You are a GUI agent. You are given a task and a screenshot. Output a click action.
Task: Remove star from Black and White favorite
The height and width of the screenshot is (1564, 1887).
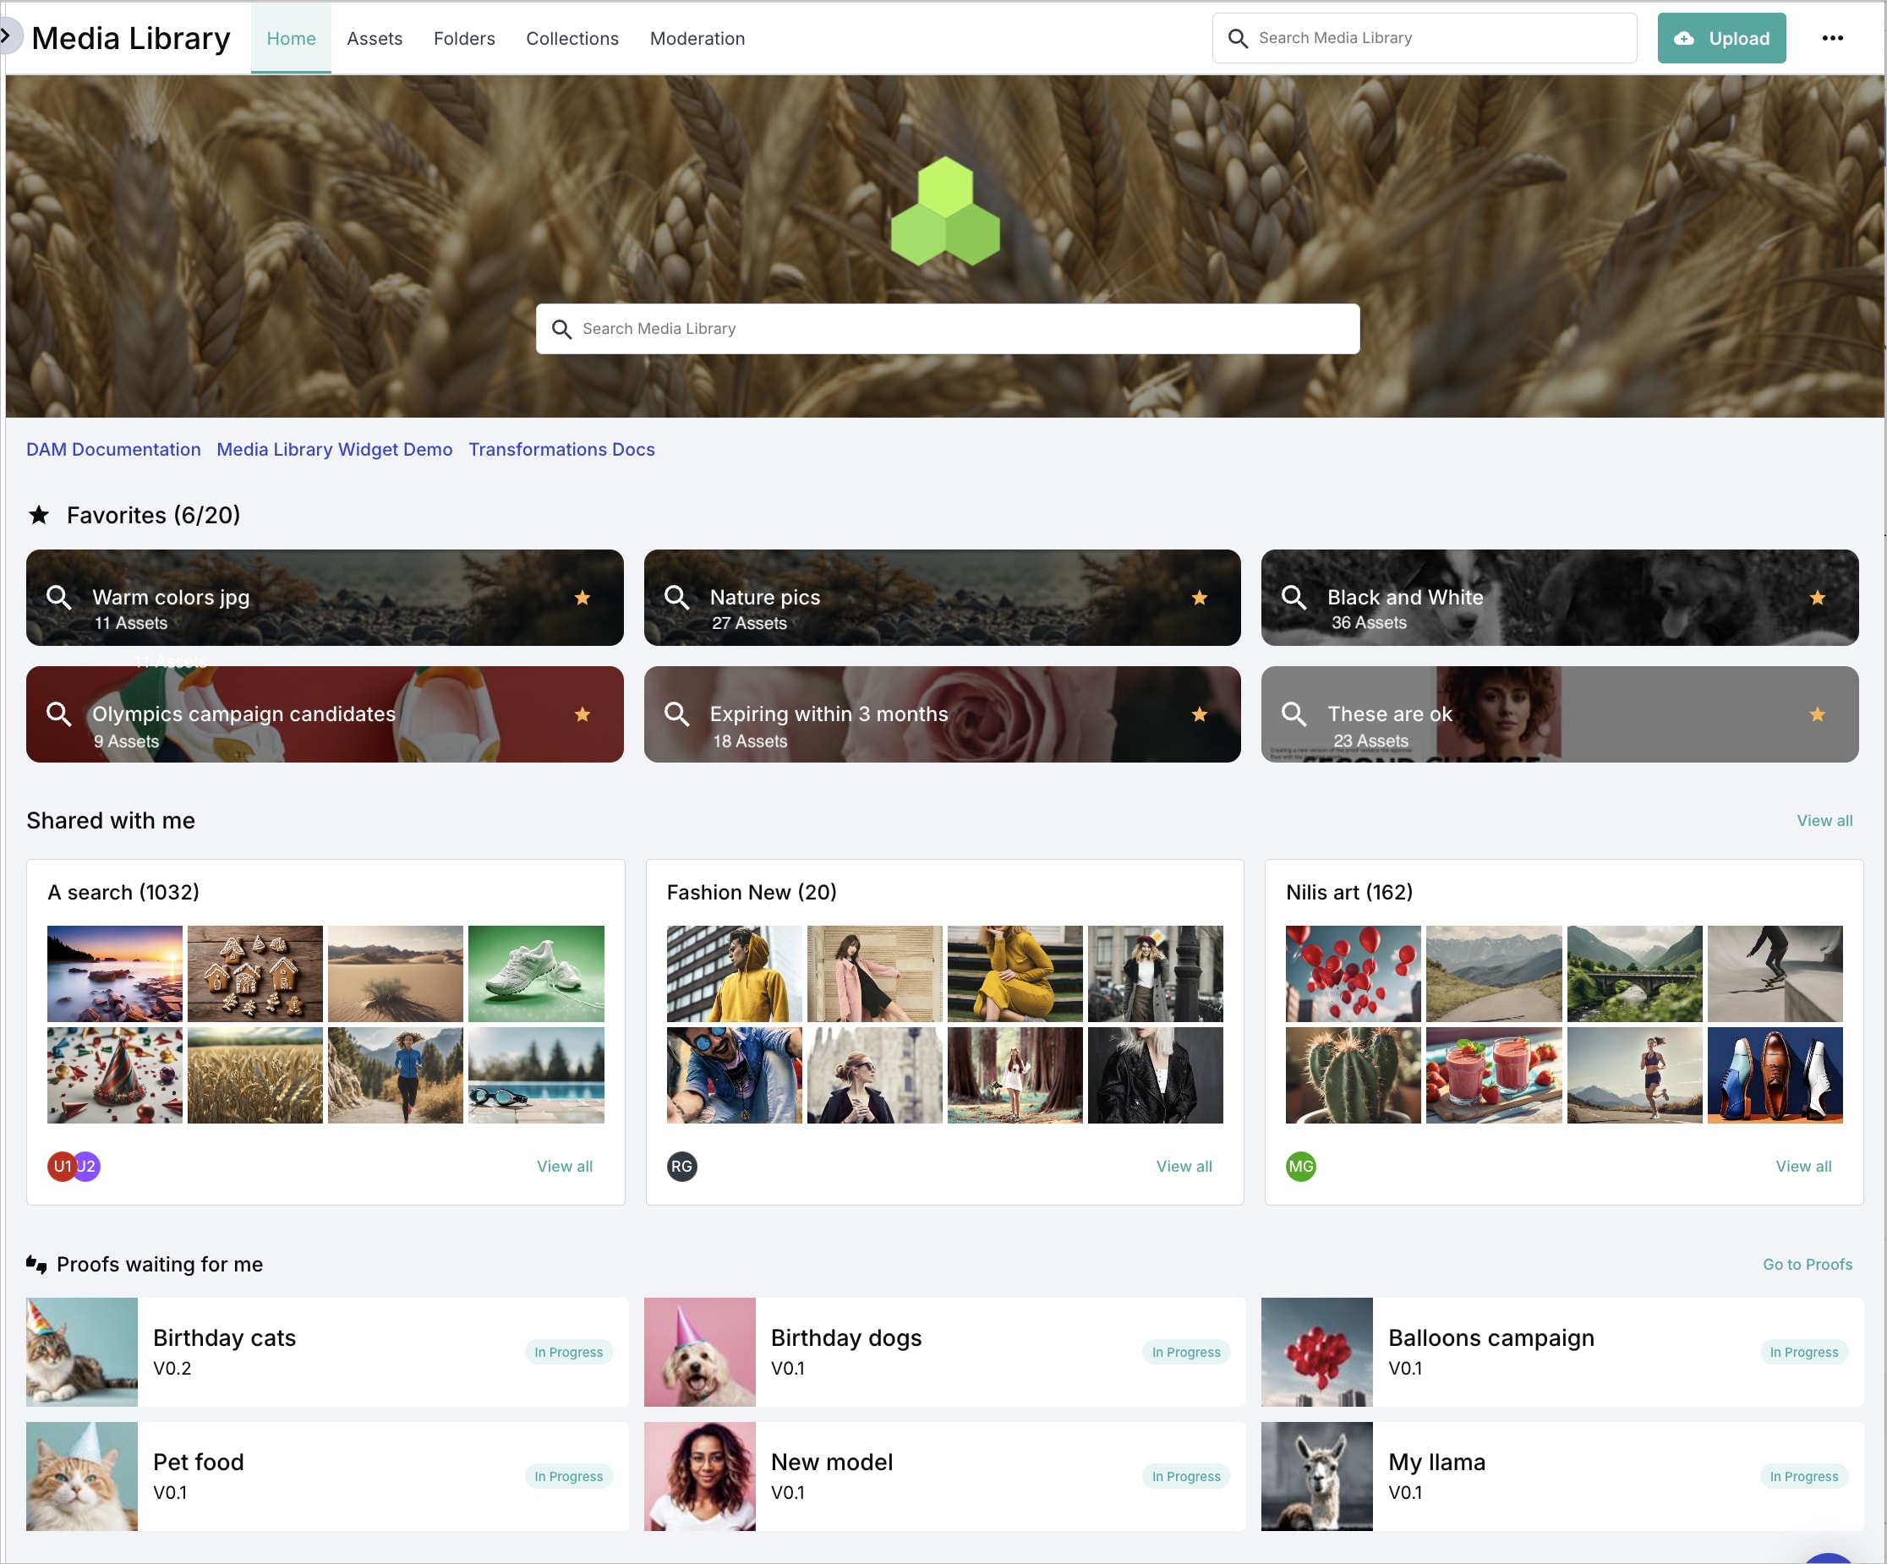1817,598
